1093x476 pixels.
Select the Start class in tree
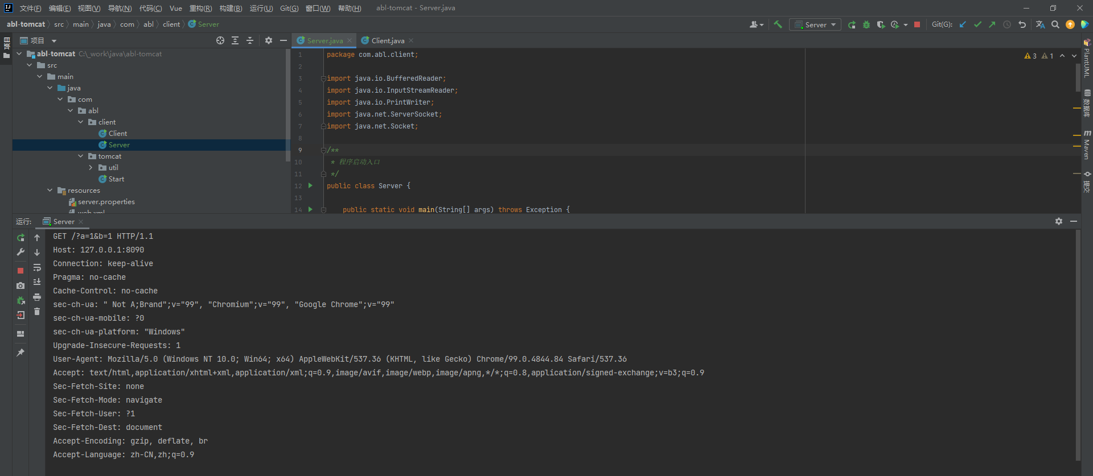[116, 179]
